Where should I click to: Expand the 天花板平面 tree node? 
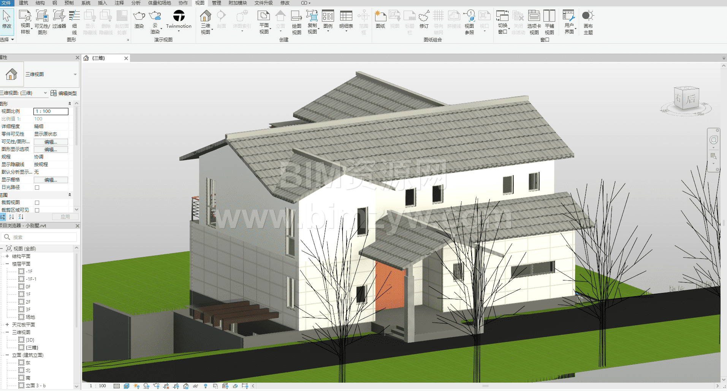(x=7, y=325)
